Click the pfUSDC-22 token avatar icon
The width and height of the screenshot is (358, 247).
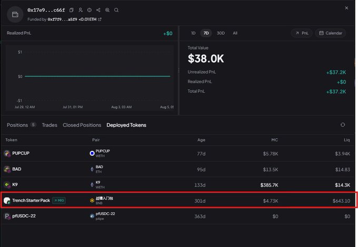click(x=7, y=216)
